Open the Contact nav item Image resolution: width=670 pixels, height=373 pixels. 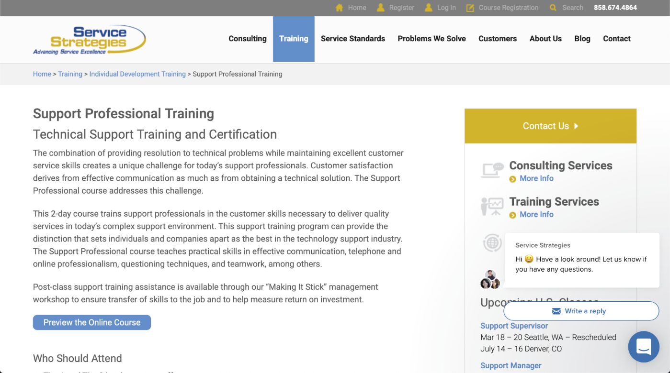coord(617,39)
